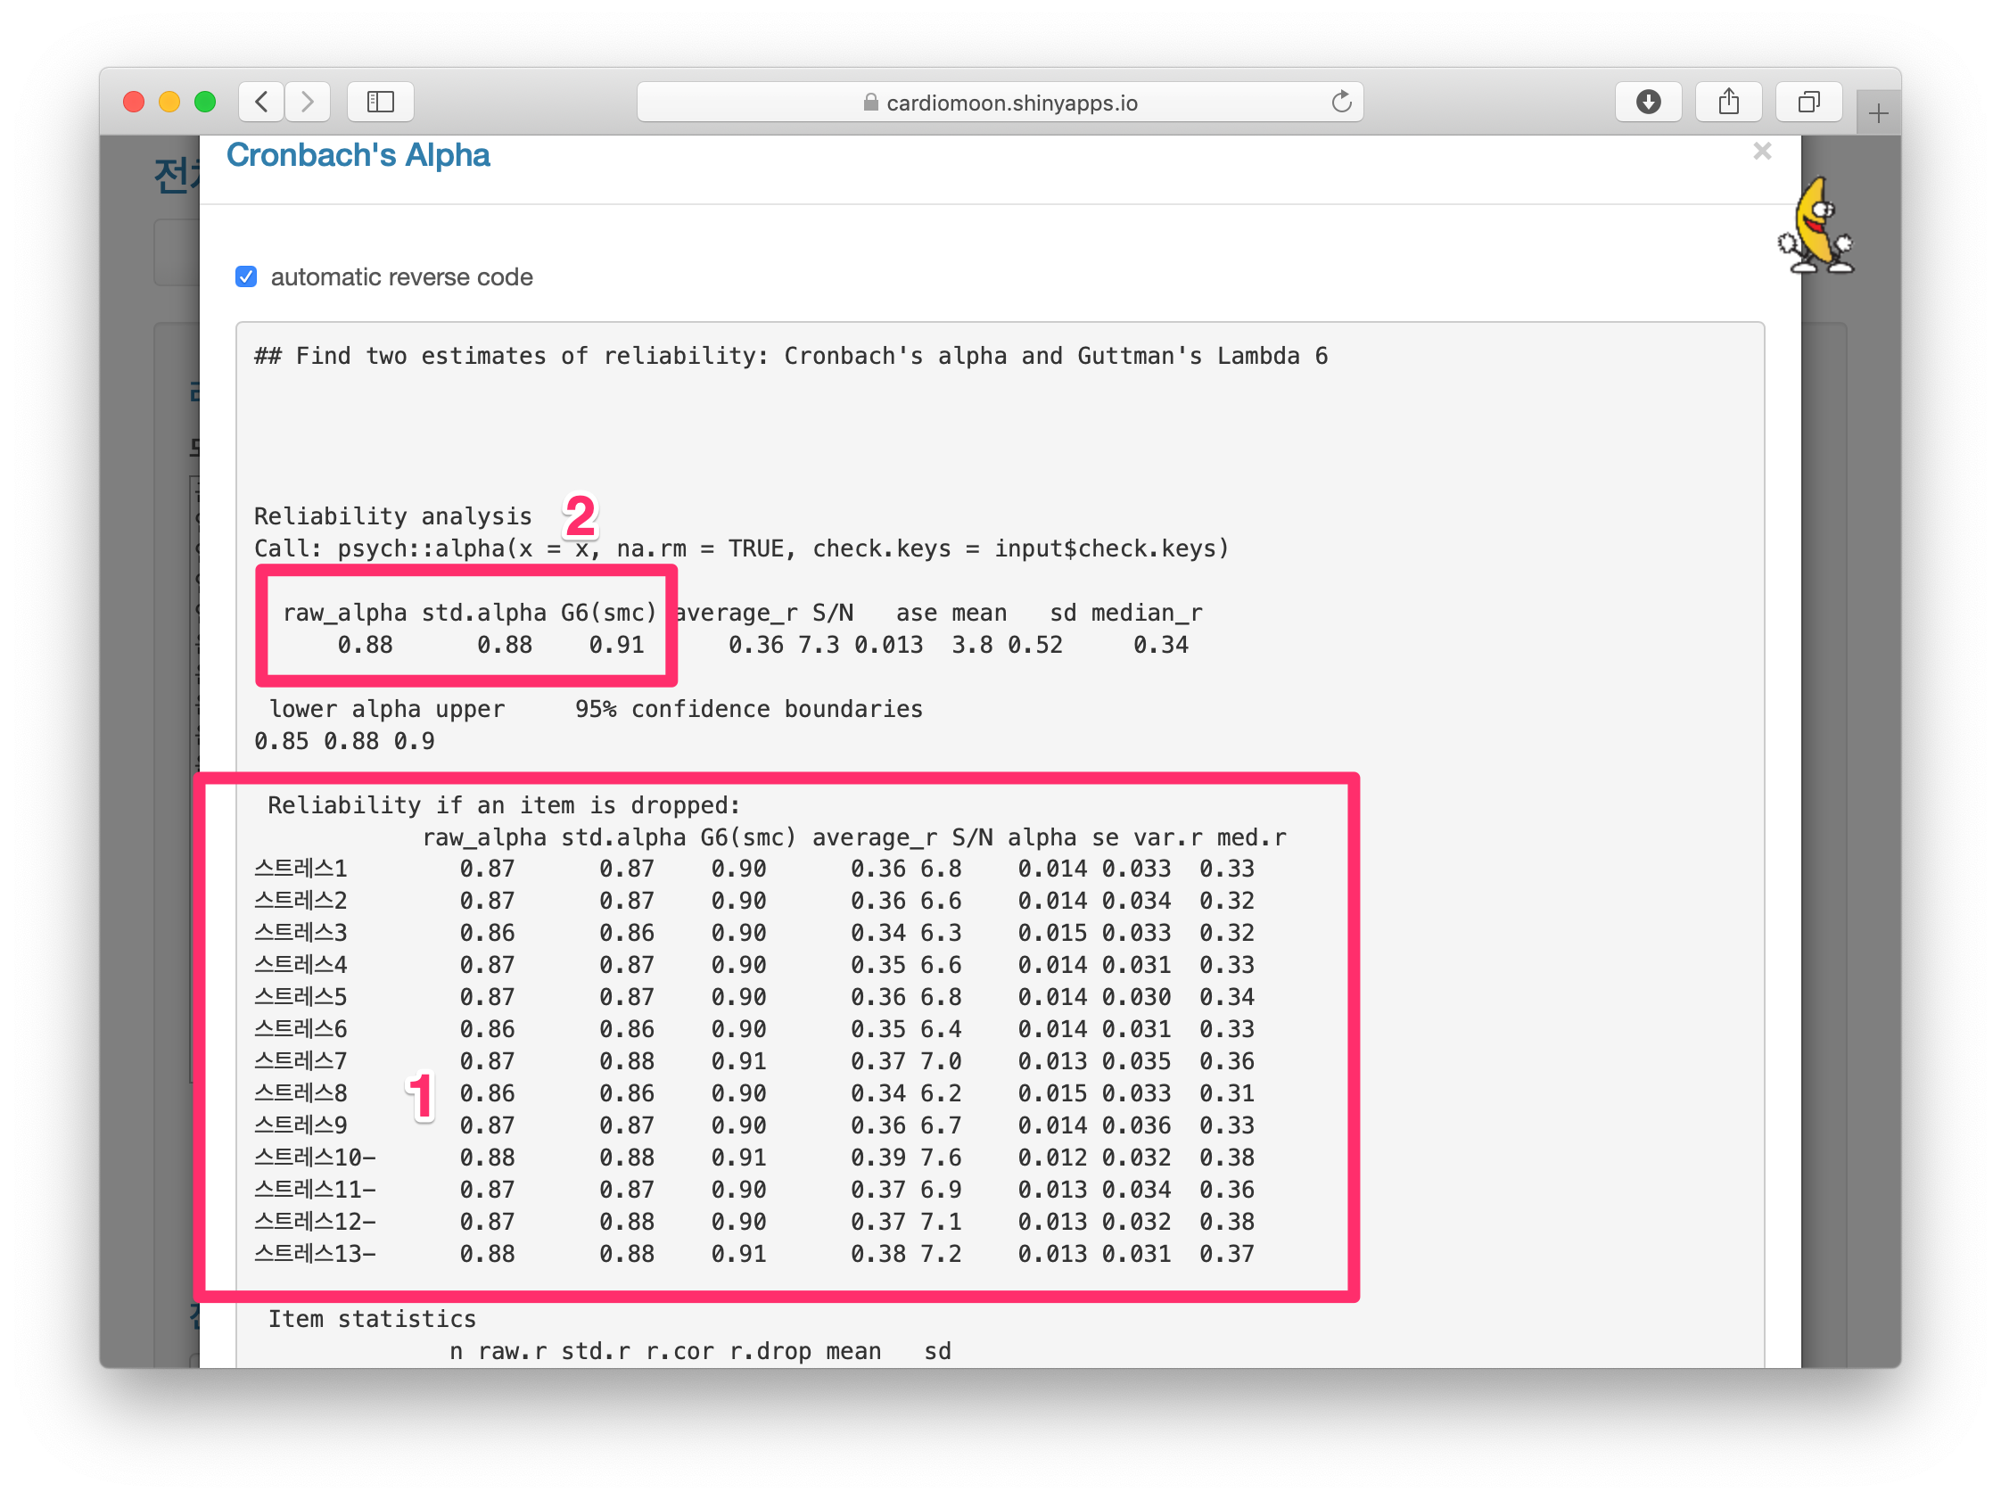Click the address bar URL field

tap(1011, 103)
